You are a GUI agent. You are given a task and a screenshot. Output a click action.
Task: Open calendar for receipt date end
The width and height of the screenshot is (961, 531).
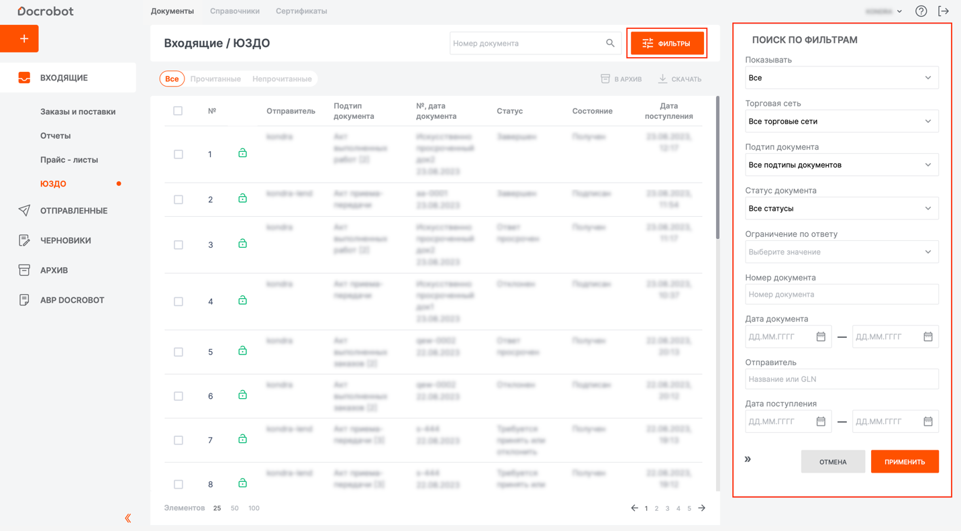point(927,422)
